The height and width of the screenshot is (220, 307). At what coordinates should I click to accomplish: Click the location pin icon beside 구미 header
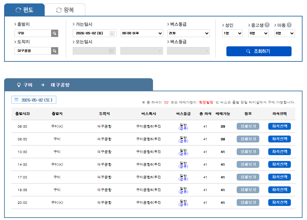(19, 85)
